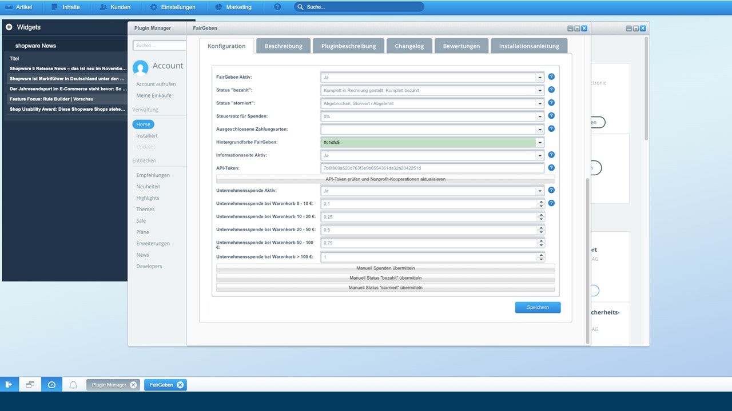Decrease the Warenkorb 10 - 20 € donation value
732x411 pixels.
coord(540,219)
